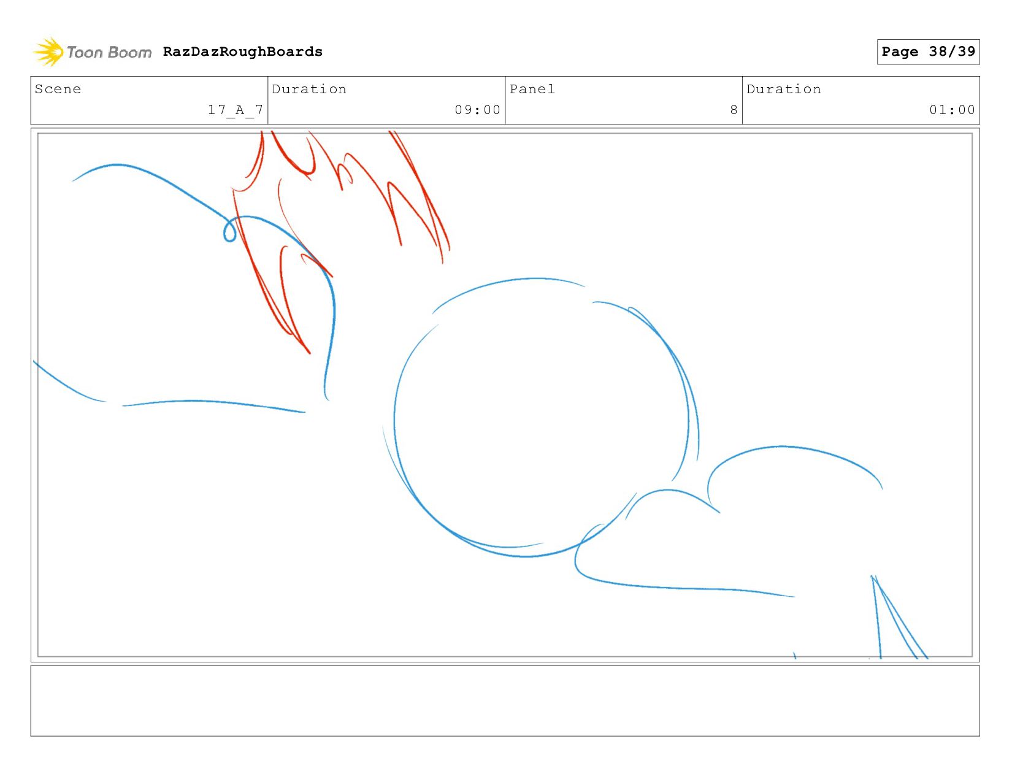
Task: Click the Scene label
Action: pos(58,89)
